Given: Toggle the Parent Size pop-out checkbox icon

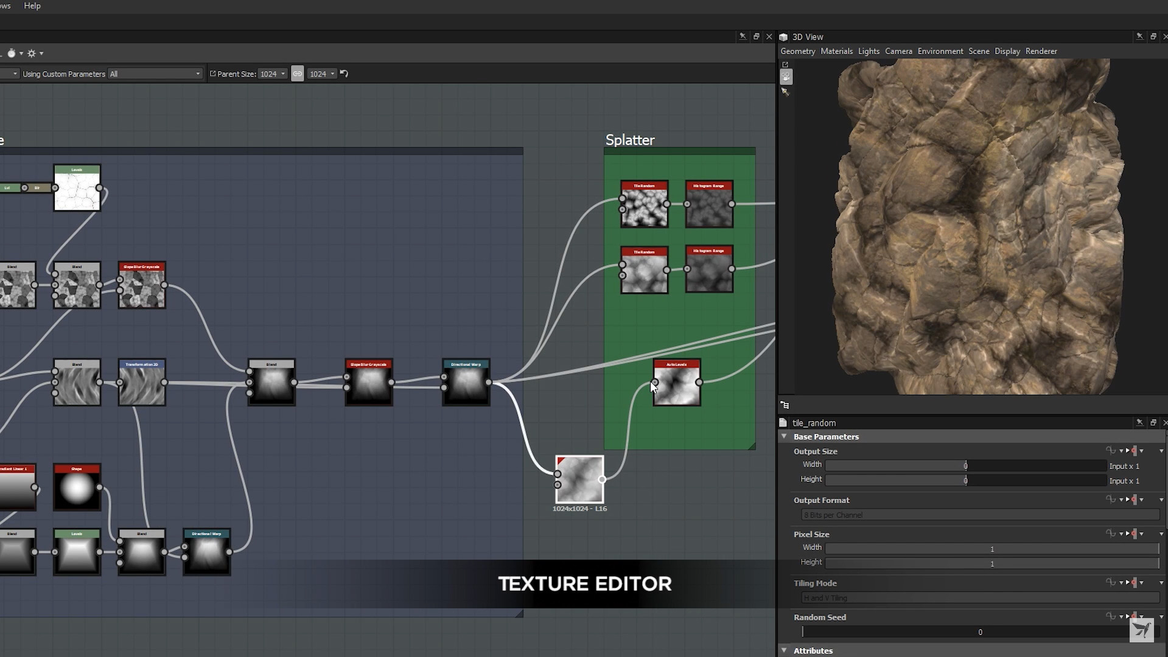Looking at the screenshot, I should pyautogui.click(x=212, y=74).
